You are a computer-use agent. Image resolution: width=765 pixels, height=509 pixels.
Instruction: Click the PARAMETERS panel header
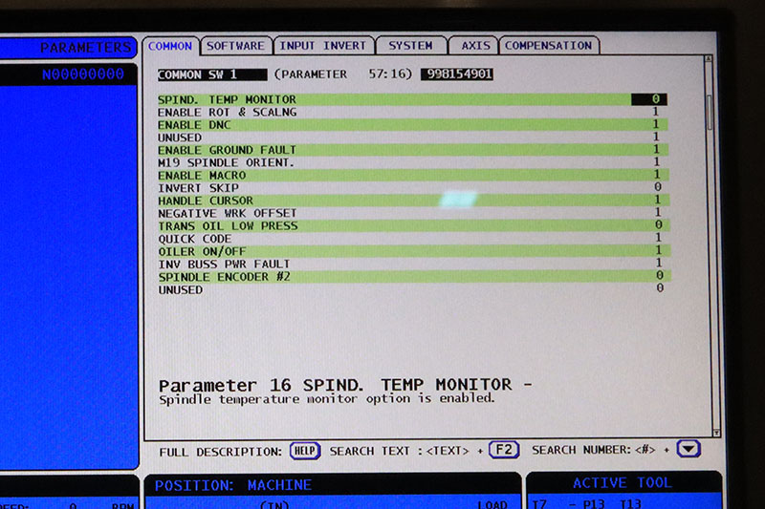tap(67, 48)
